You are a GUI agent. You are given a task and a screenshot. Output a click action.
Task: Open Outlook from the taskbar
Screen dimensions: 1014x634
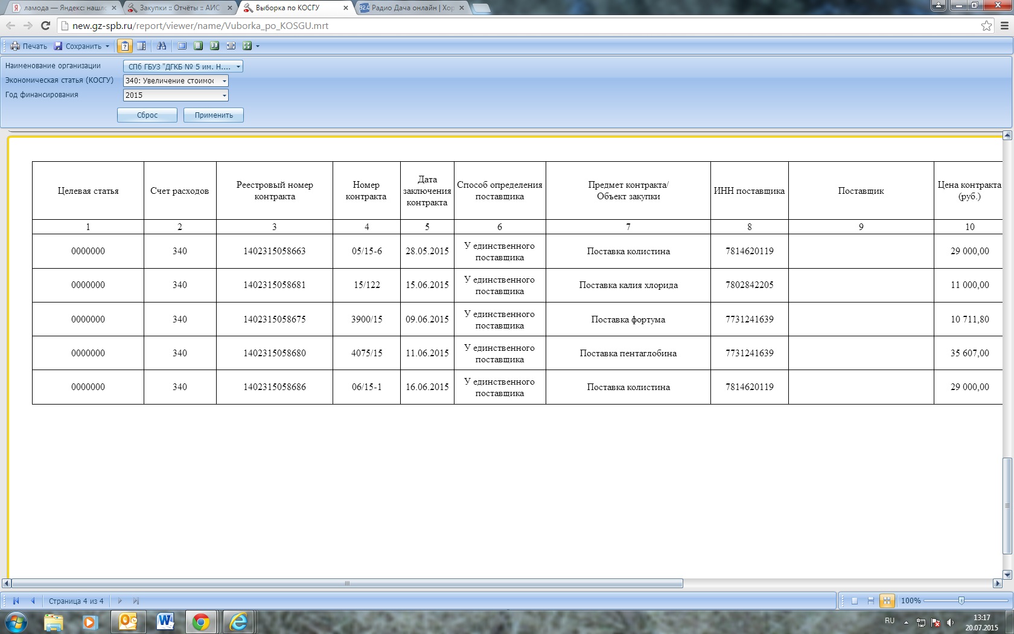pyautogui.click(x=127, y=622)
